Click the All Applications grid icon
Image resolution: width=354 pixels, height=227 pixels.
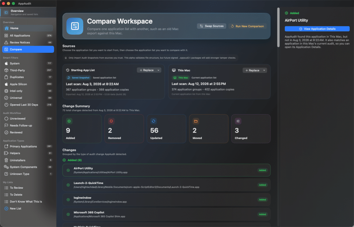point(6,36)
